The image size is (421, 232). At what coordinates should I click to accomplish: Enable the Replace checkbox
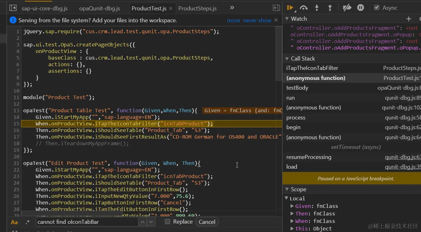coord(168,222)
